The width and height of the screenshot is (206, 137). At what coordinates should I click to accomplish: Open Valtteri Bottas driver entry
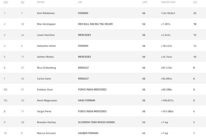(45, 57)
